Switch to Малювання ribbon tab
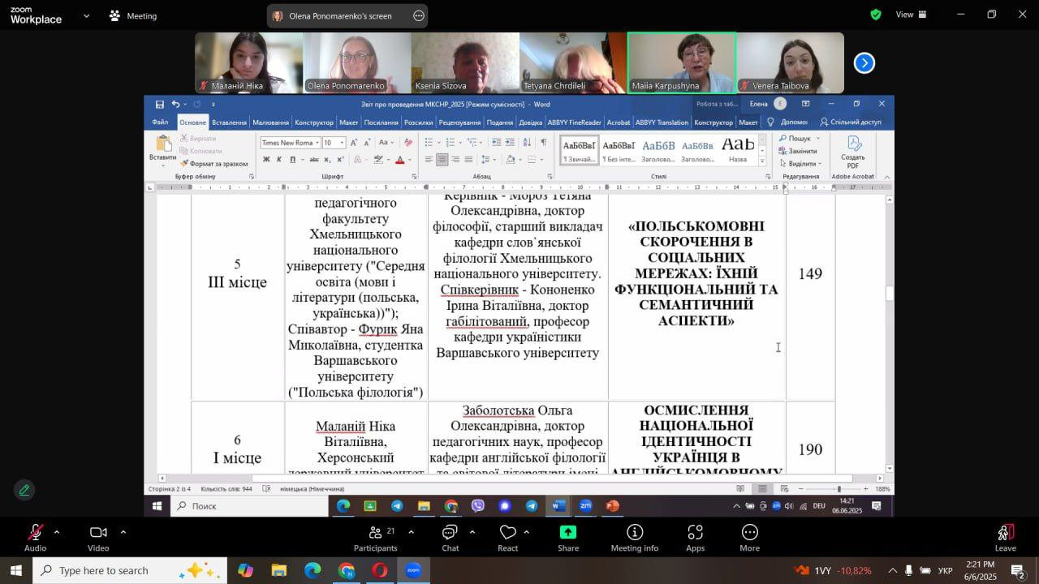The width and height of the screenshot is (1039, 584). [270, 122]
